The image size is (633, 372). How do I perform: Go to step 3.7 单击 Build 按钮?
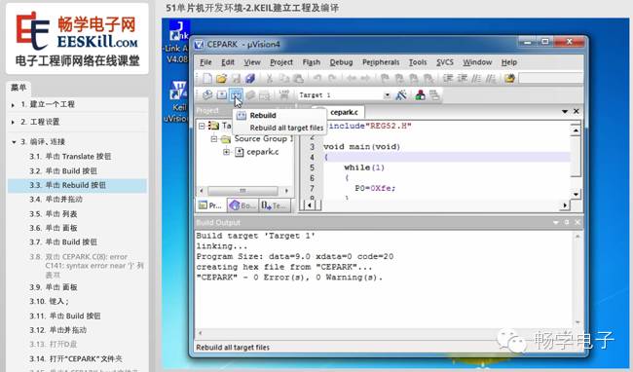click(63, 242)
